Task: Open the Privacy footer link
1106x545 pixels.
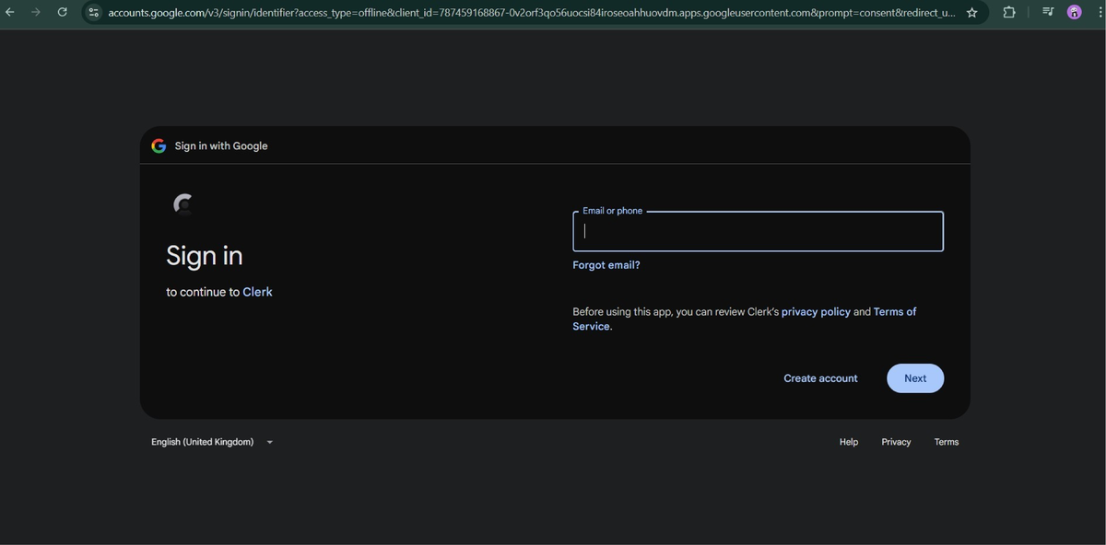Action: (x=896, y=442)
